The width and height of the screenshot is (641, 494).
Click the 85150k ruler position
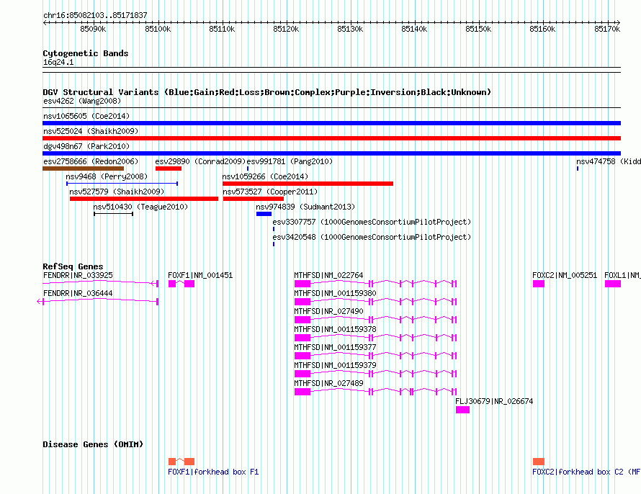[478, 29]
